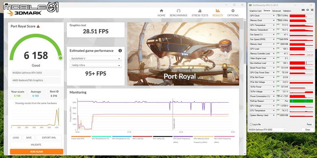The width and height of the screenshot is (317, 158).
Task: Open the BENCHMARKS section
Action: click(x=178, y=13)
